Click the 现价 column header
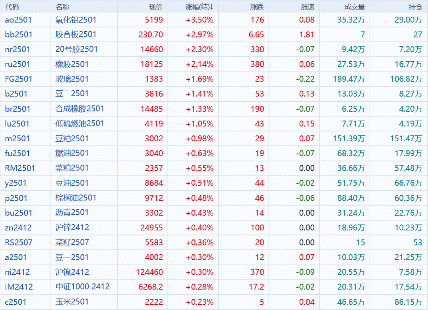The width and height of the screenshot is (428, 310). (156, 7)
